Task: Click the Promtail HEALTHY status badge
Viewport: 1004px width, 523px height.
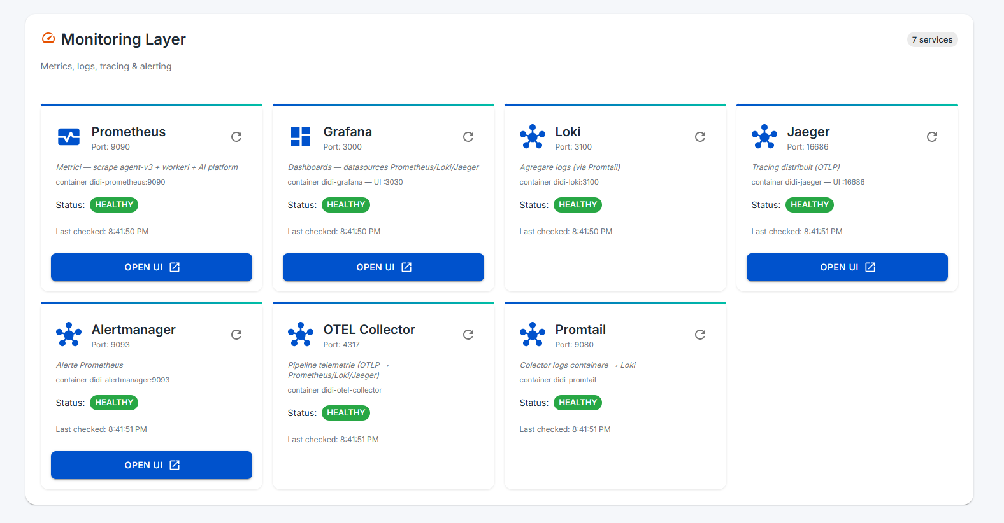Action: 578,403
